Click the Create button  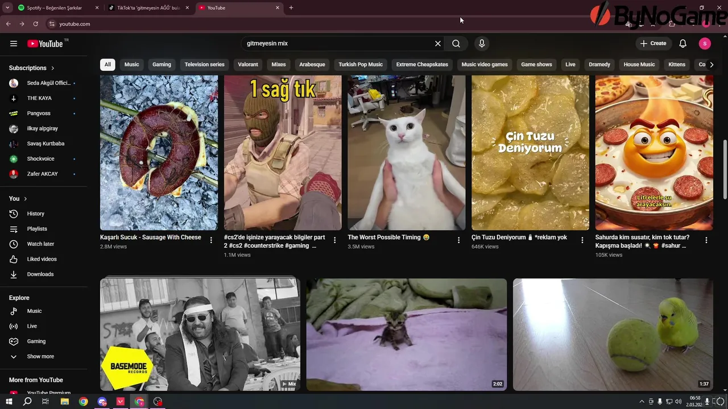tap(653, 44)
